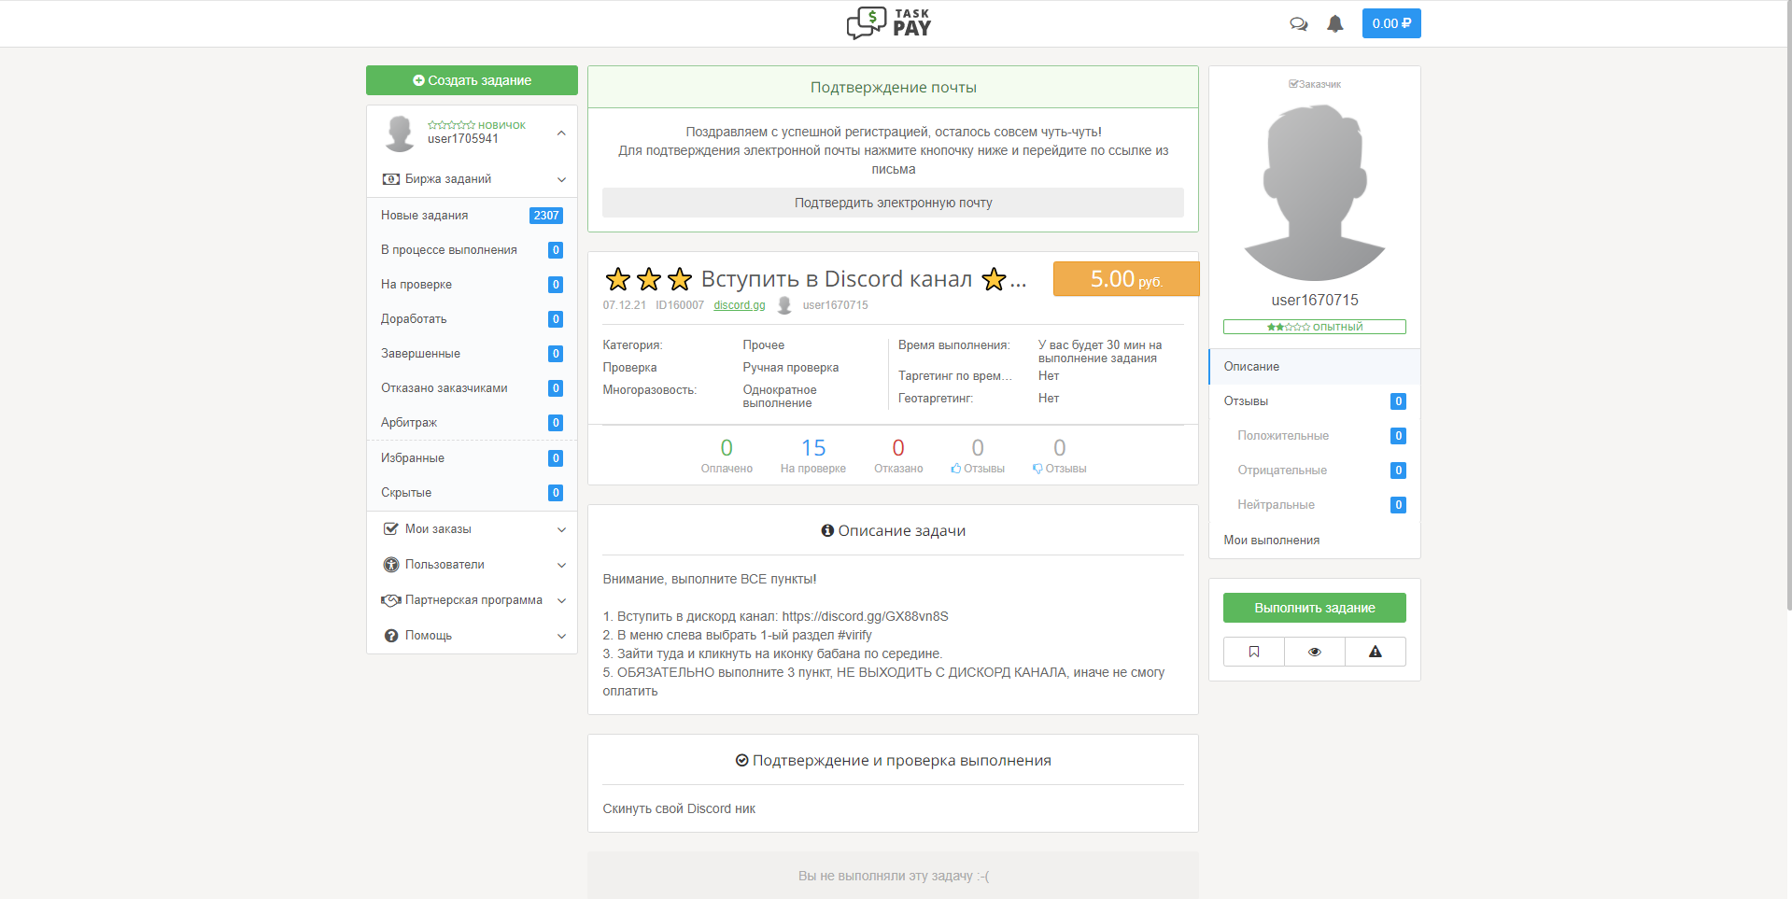The width and height of the screenshot is (1792, 899).
Task: Select the Описание tab in right panel
Action: point(1315,367)
